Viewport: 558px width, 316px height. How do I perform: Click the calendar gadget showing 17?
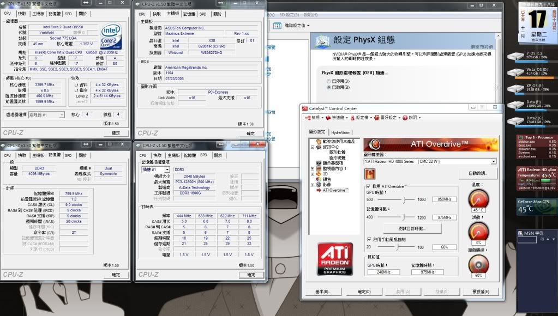click(x=538, y=22)
